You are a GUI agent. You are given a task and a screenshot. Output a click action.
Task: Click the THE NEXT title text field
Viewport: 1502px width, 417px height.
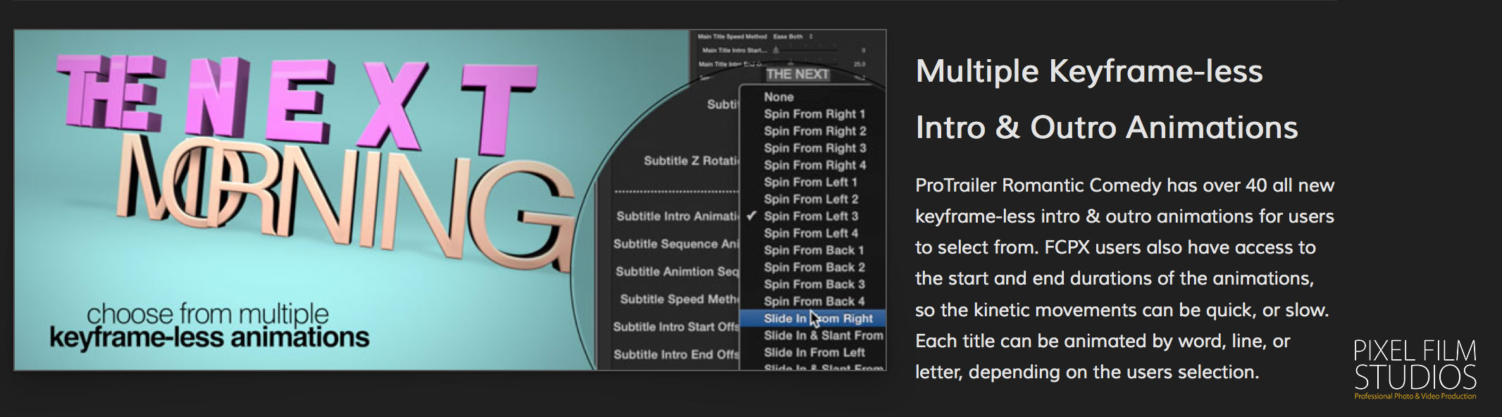pyautogui.click(x=797, y=74)
